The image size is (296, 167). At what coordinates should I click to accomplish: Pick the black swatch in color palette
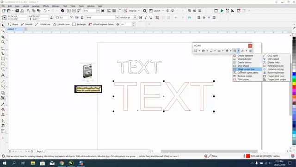[x=294, y=38]
